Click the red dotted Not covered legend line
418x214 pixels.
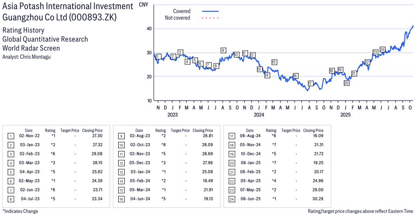pos(211,18)
